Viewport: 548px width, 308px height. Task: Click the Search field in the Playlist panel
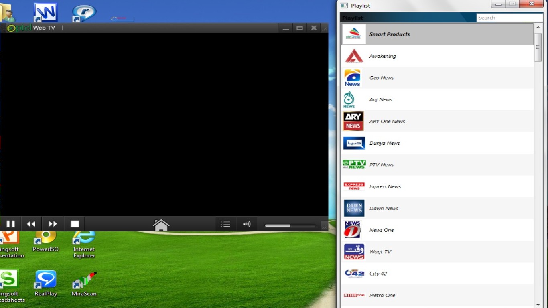[509, 17]
